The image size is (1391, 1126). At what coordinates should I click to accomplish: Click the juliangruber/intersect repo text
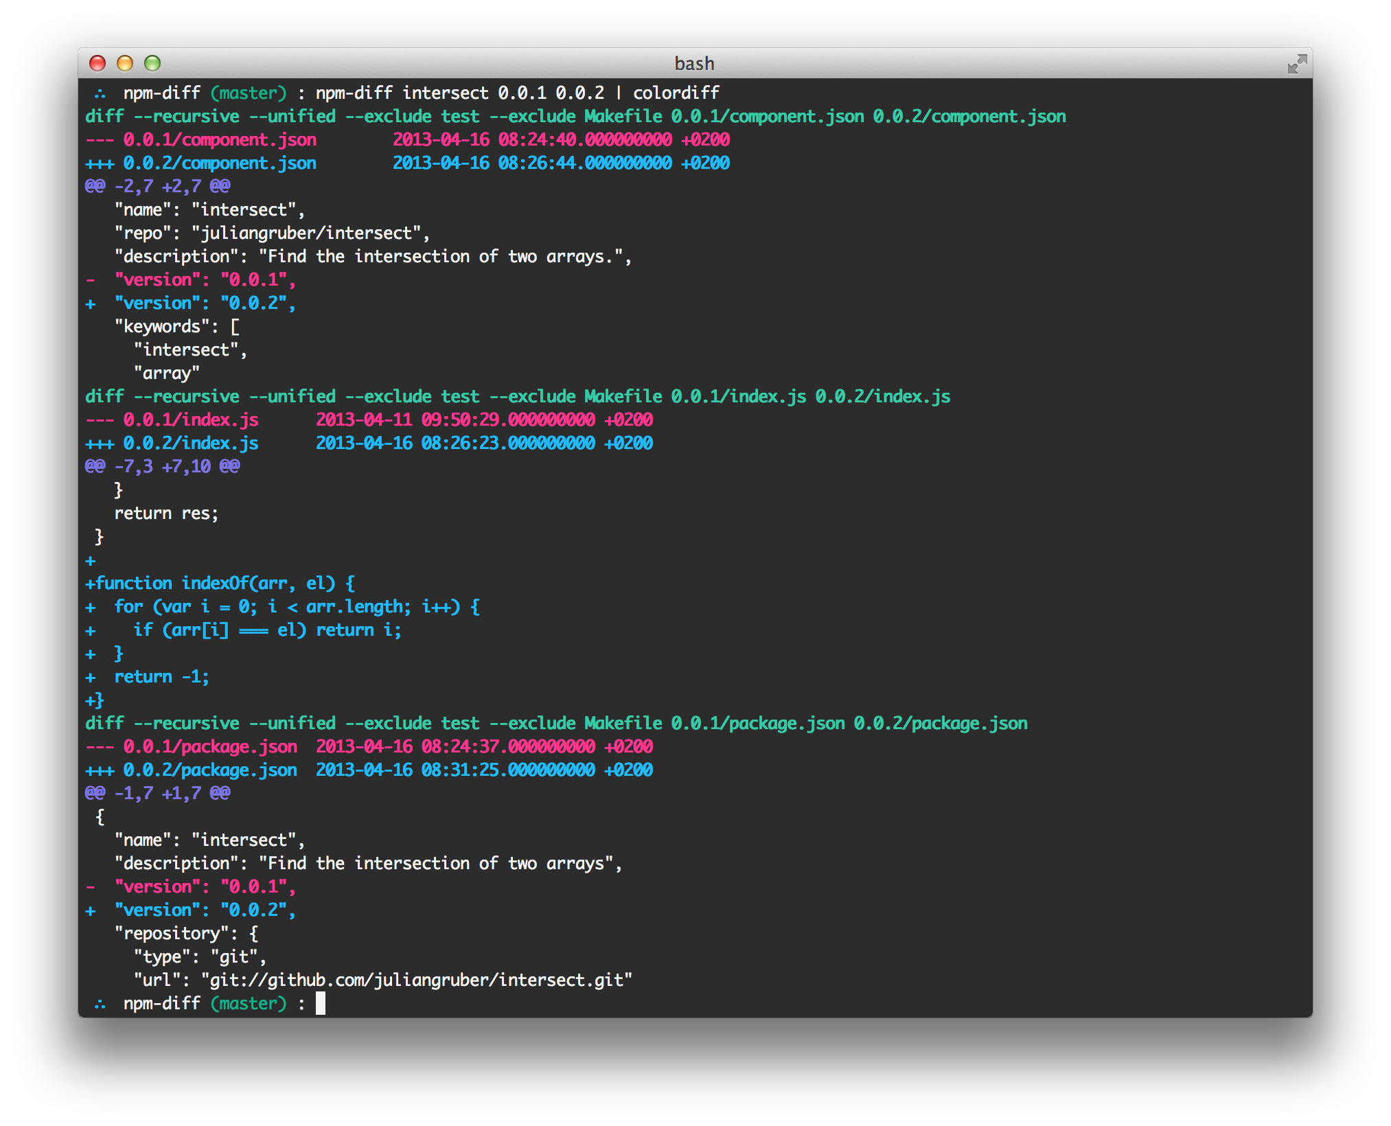point(306,233)
